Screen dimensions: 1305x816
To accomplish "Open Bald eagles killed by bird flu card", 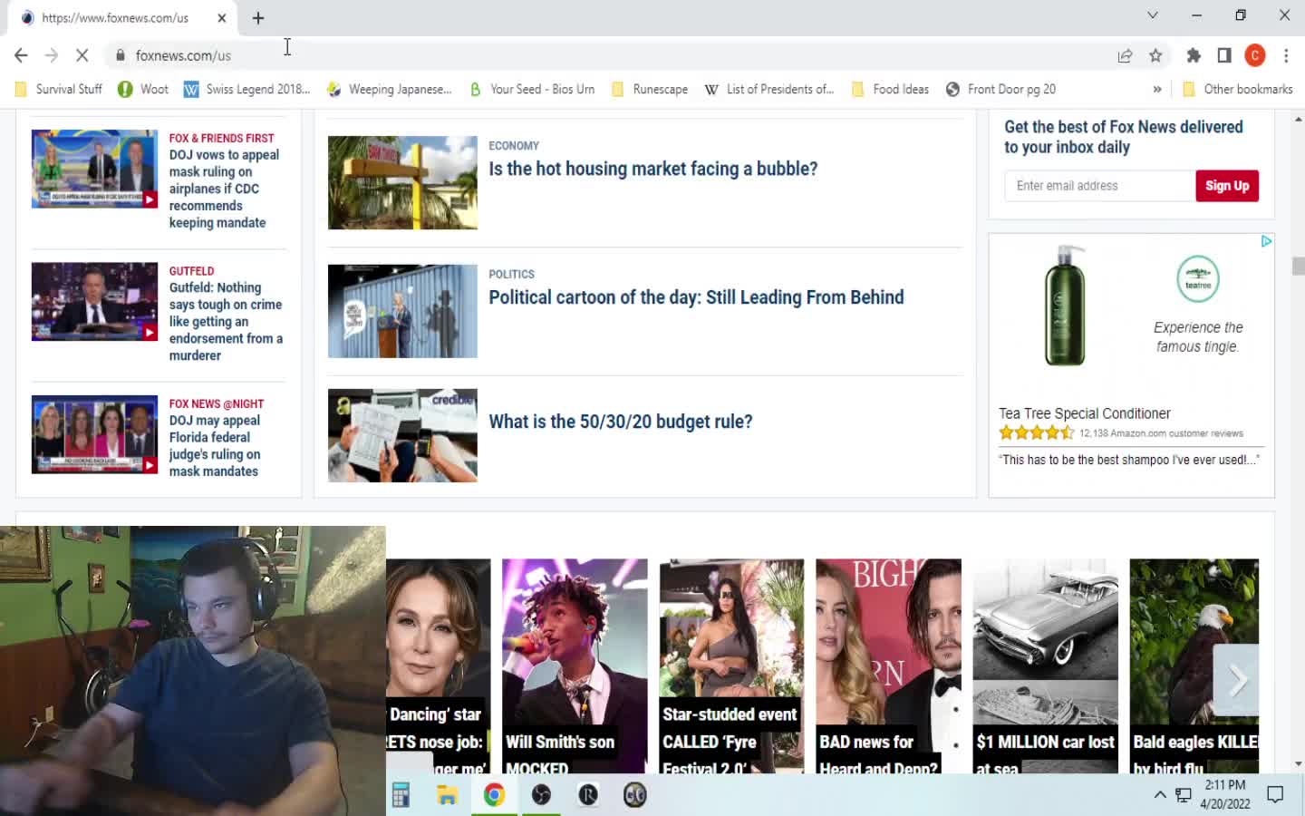I will [1194, 665].
